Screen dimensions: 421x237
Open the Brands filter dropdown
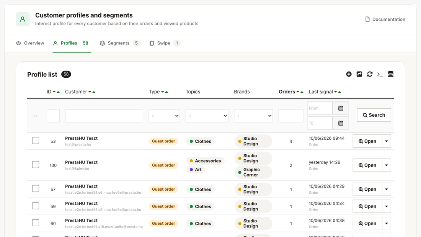(x=253, y=116)
